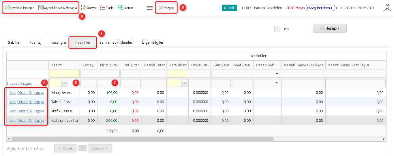The image size is (394, 156).
Task: Switch to the Kazançlar tab
Action: (x=59, y=43)
